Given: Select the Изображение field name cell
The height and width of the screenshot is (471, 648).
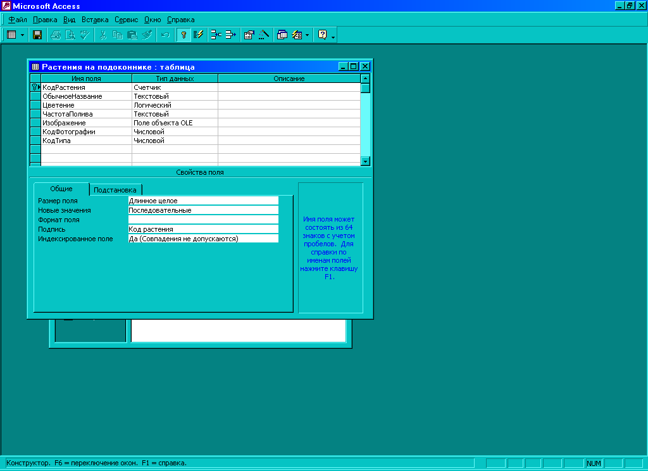Looking at the screenshot, I should (86, 123).
